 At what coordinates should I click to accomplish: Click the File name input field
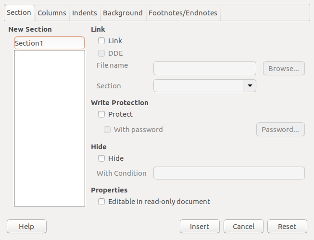[205, 69]
